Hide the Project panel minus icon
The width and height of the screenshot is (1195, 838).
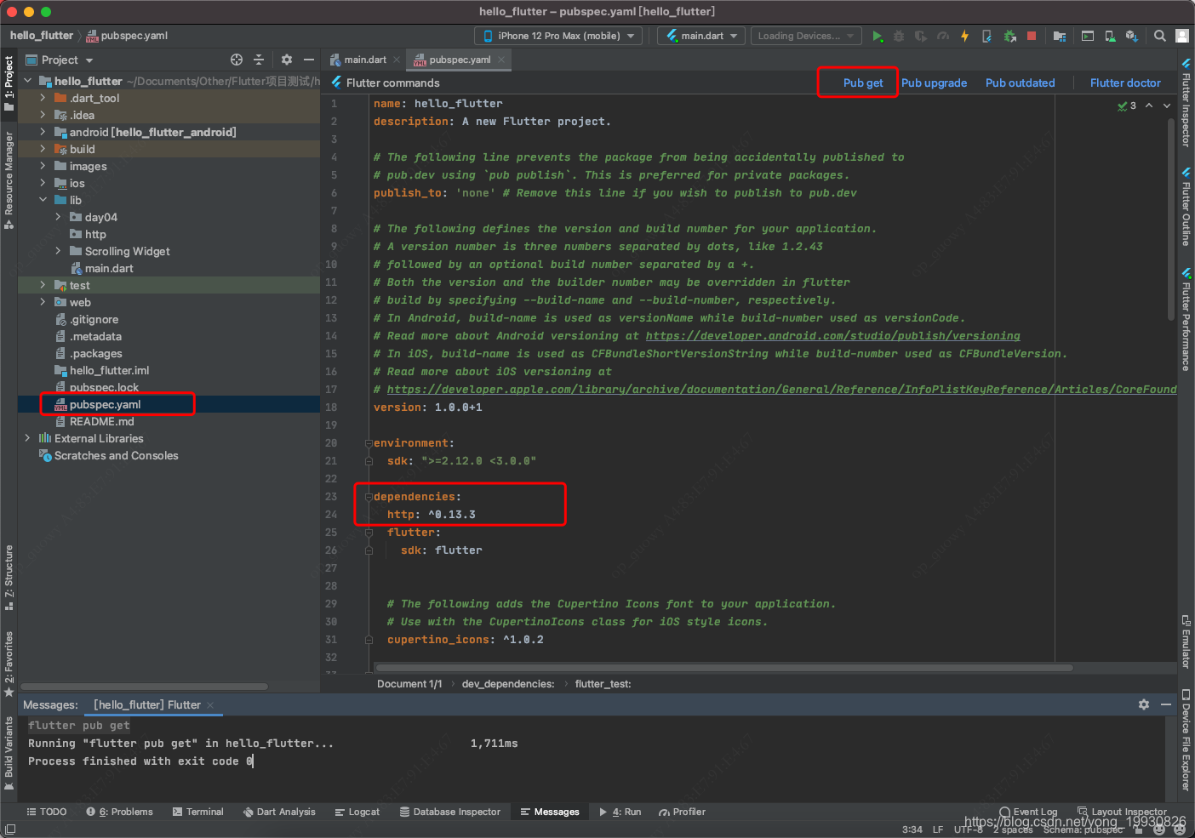(309, 60)
